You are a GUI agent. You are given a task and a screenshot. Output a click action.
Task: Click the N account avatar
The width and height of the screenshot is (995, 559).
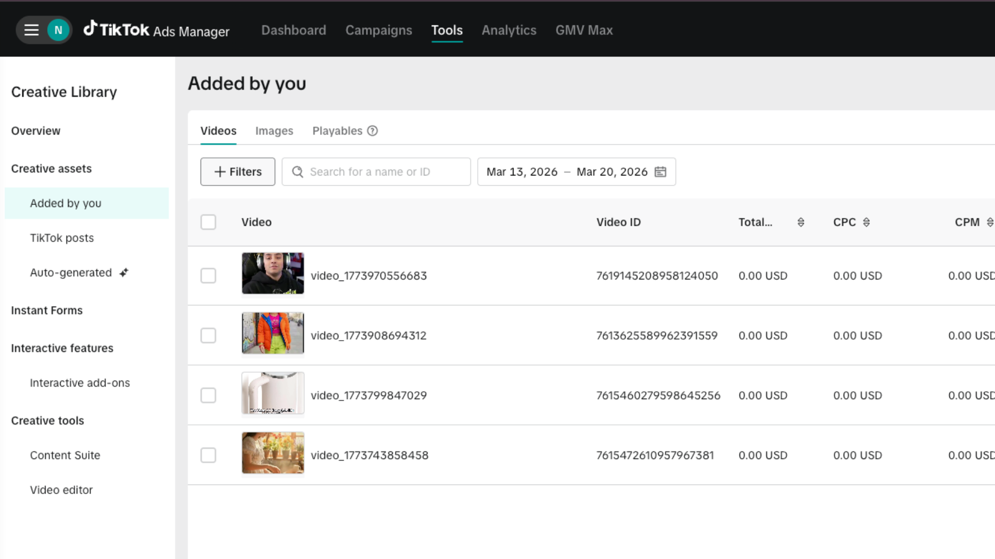click(x=58, y=30)
